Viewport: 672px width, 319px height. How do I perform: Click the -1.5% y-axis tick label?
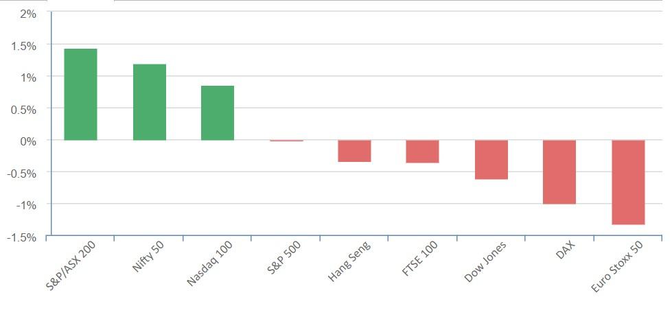[22, 237]
